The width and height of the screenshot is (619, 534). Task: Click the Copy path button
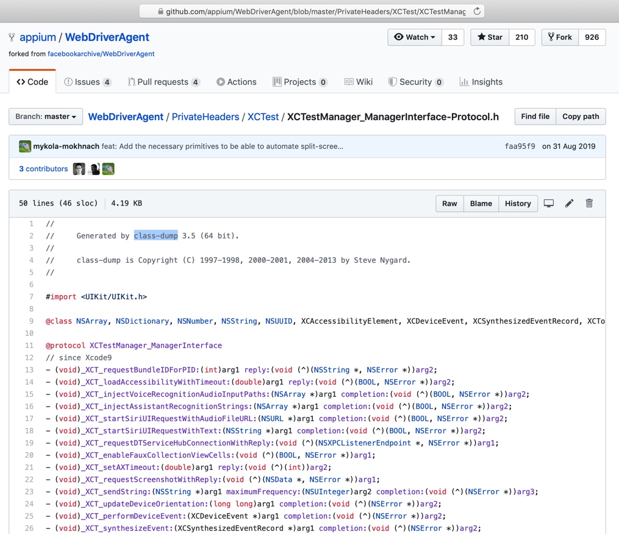pos(581,116)
